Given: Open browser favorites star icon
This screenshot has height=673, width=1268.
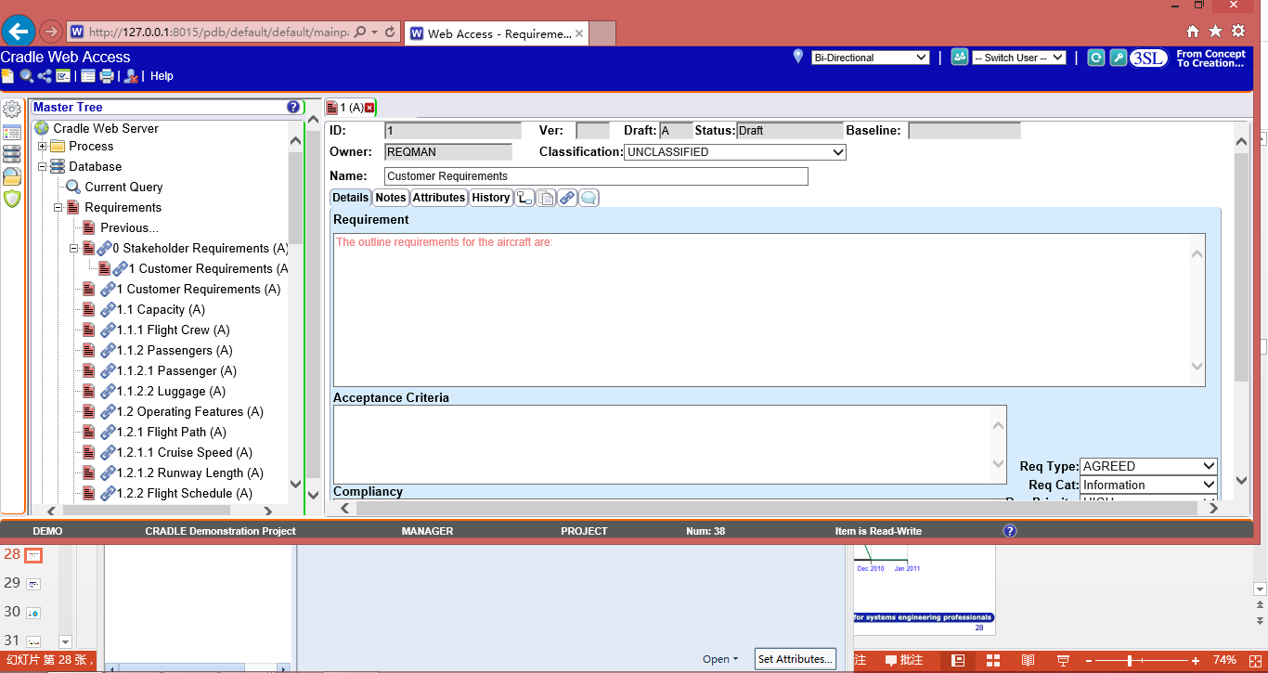Looking at the screenshot, I should [x=1215, y=32].
